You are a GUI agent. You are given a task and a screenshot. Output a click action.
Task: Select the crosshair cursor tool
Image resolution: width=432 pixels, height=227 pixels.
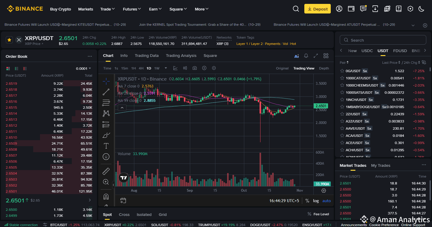[106, 81]
